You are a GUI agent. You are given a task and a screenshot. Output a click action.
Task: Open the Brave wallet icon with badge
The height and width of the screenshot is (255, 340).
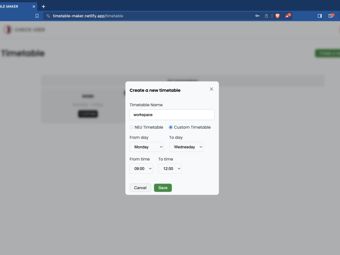[331, 16]
